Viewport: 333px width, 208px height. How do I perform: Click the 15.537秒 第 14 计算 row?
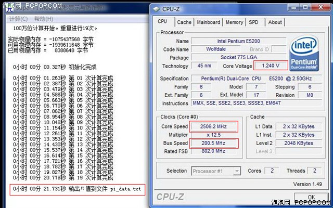[63, 150]
